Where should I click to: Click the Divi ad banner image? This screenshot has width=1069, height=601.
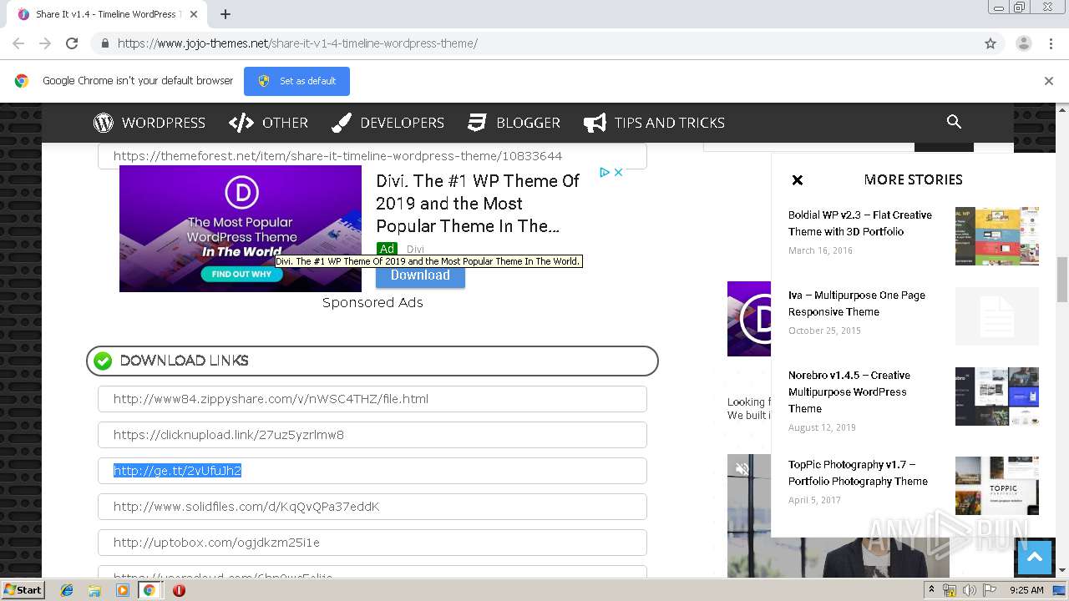click(x=241, y=229)
